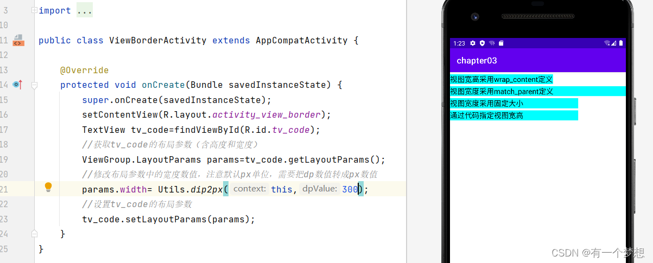The image size is (653, 263).
Task: Click the folded 'import ...' placeholder text
Action: coord(85,10)
